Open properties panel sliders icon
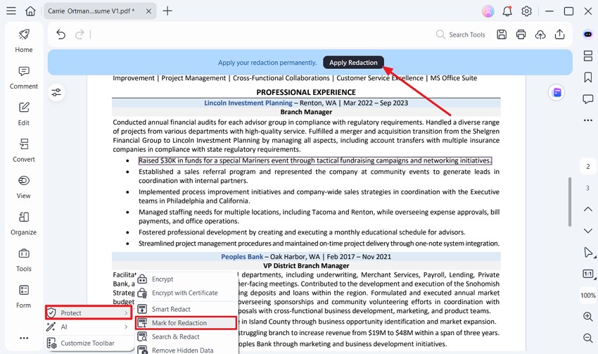The height and width of the screenshot is (354, 598). click(x=56, y=92)
